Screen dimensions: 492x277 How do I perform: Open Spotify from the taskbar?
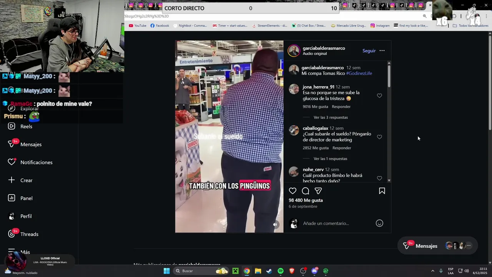(281, 271)
